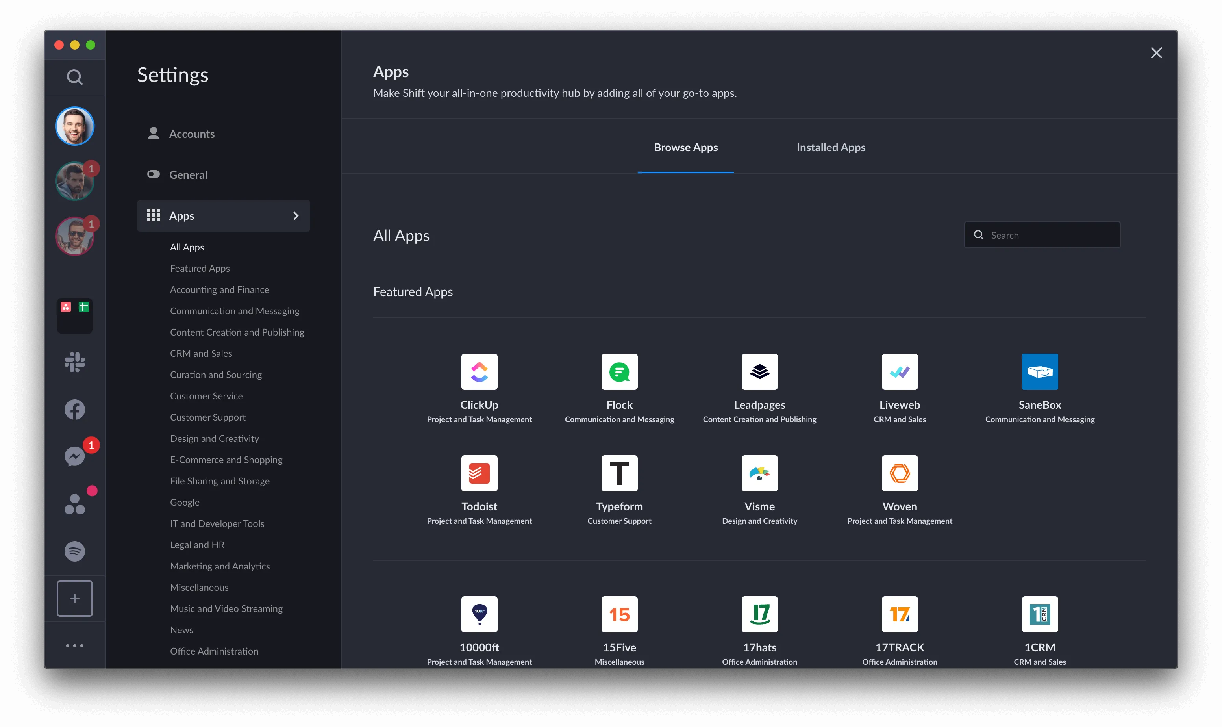Select the Todoist app icon

pos(479,473)
